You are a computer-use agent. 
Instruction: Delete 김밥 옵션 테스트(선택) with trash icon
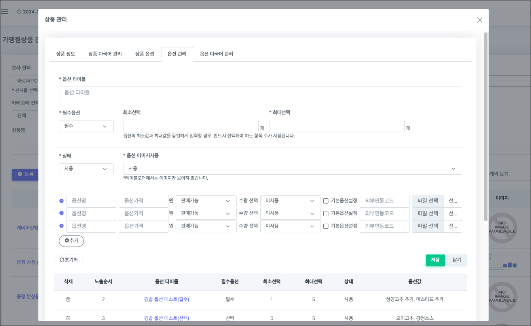pos(68,318)
